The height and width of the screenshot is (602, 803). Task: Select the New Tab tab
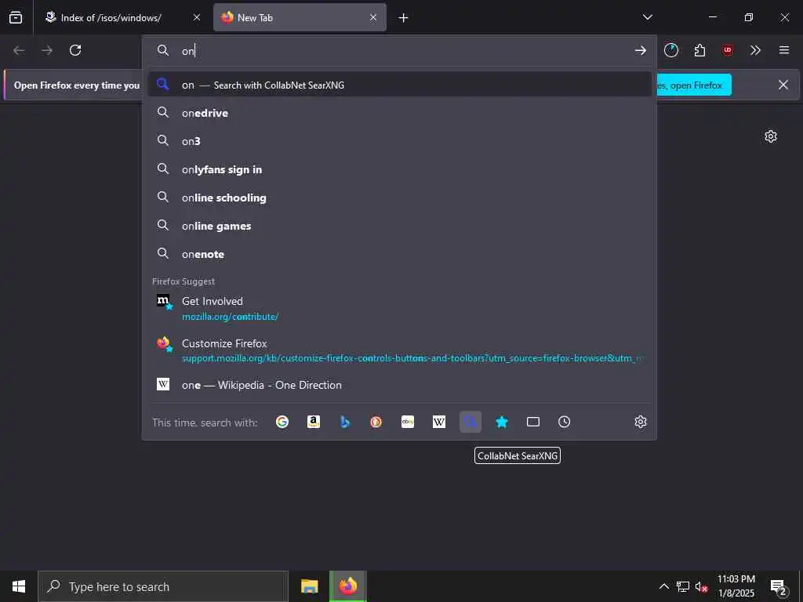(300, 17)
